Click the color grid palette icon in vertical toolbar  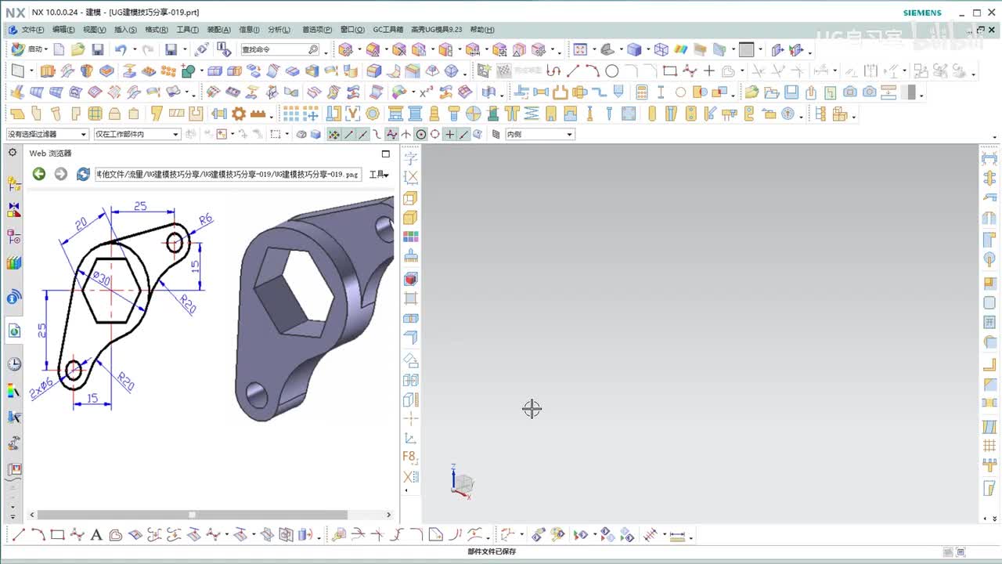pyautogui.click(x=410, y=237)
